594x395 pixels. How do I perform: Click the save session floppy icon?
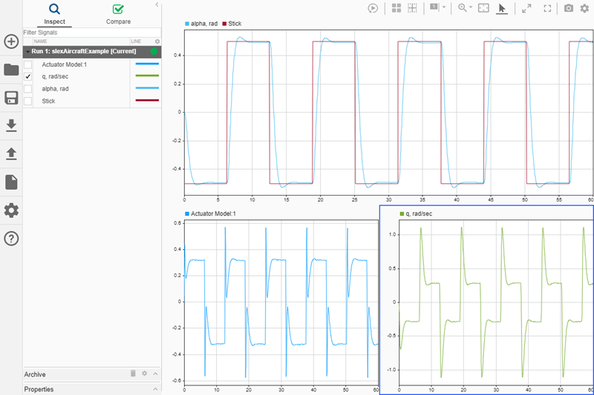pos(11,98)
